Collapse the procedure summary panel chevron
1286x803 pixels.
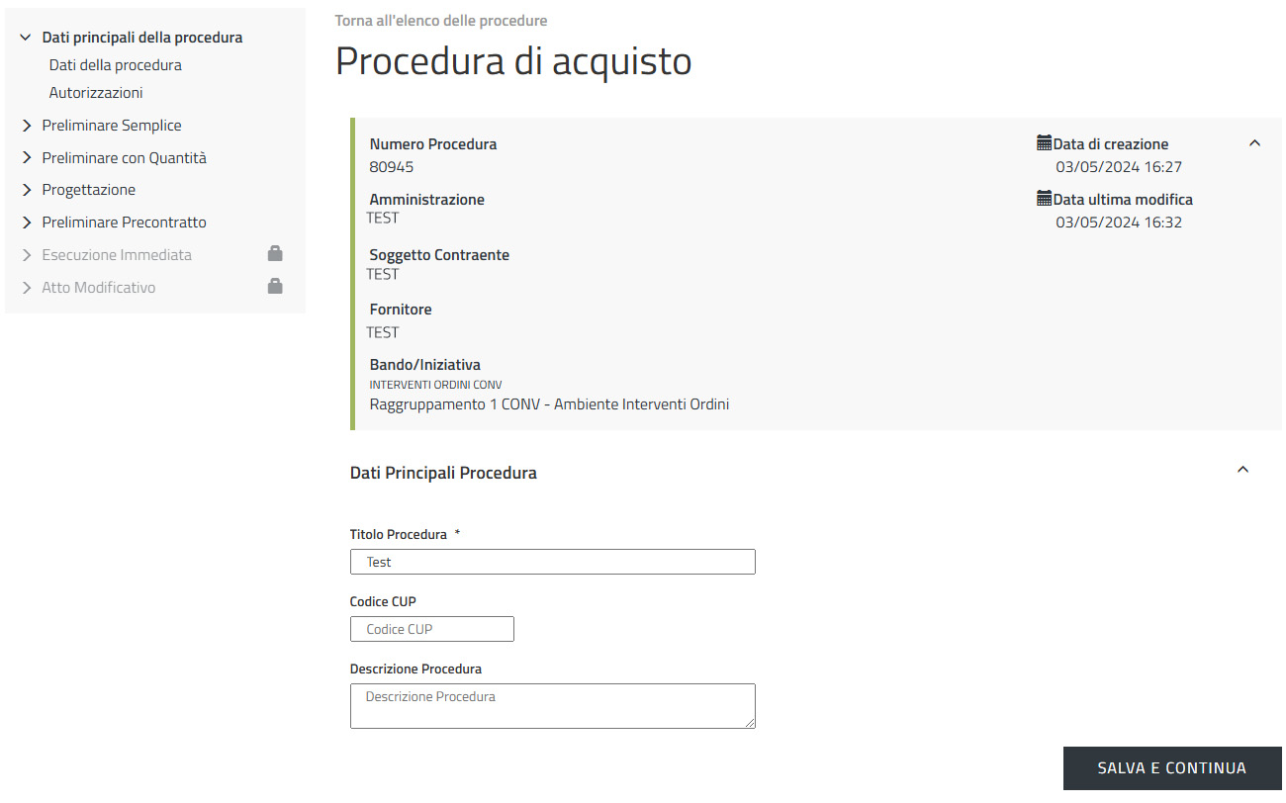tap(1254, 143)
